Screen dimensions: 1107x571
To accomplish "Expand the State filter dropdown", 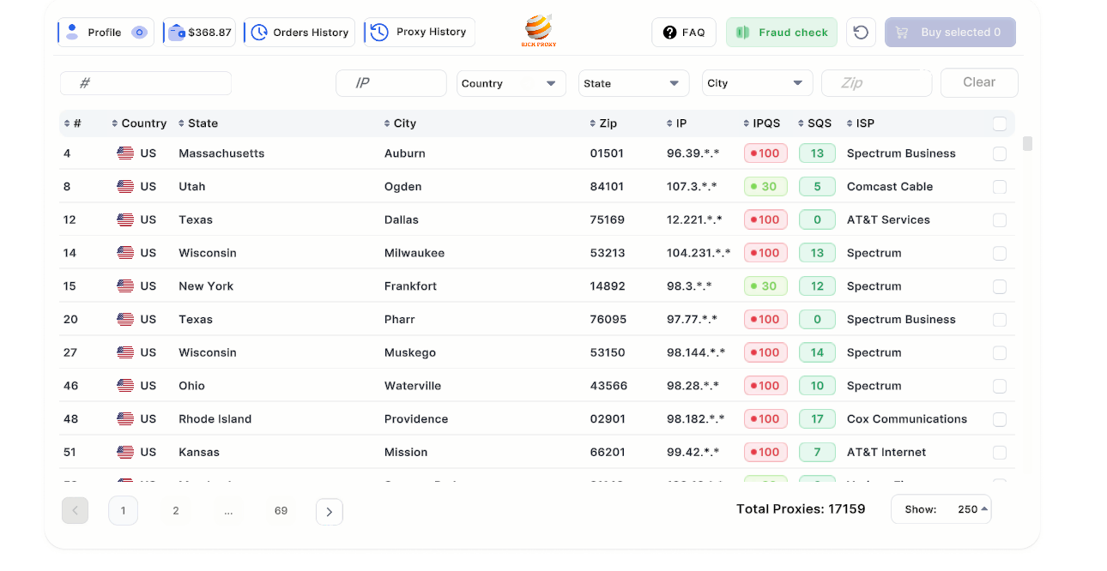I will pos(632,83).
